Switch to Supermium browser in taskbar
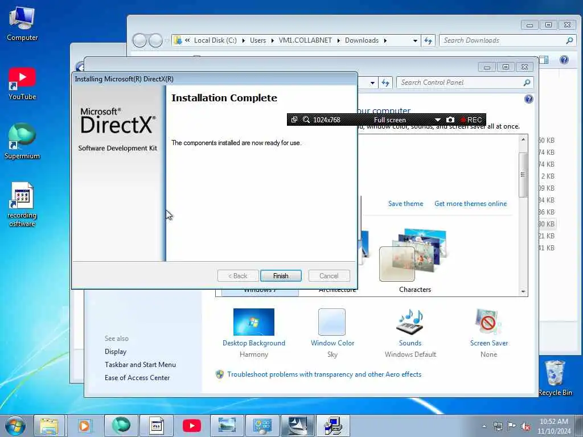Viewport: 583px width, 437px height. tap(121, 426)
